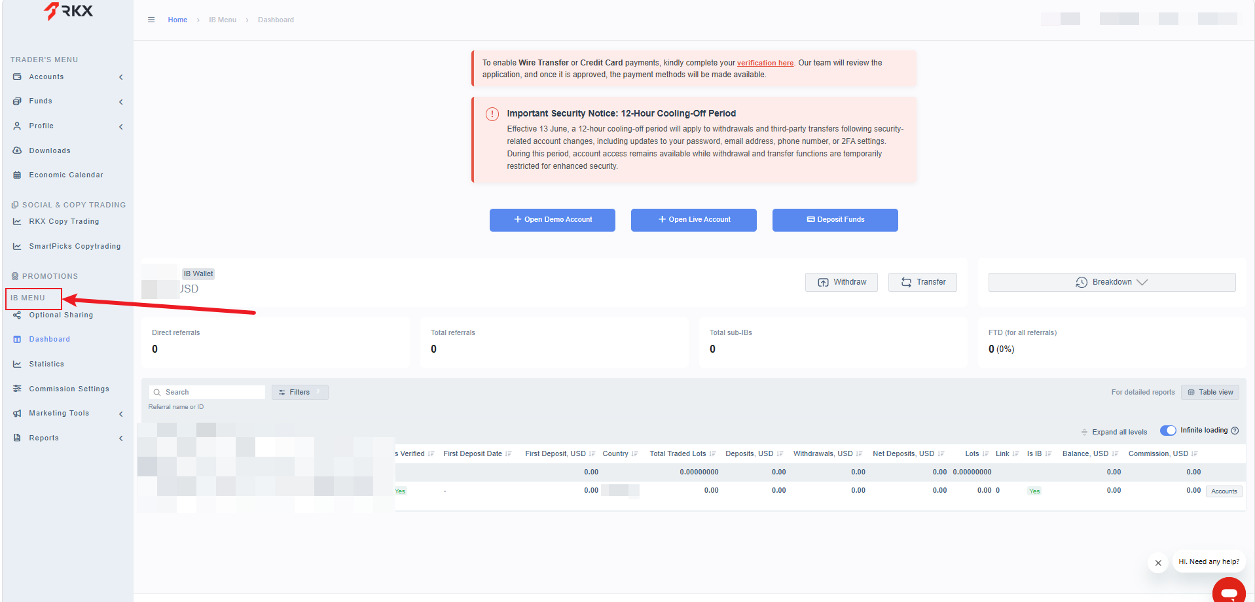Click the Open Live Account button
This screenshot has height=602, width=1255.
tap(694, 220)
